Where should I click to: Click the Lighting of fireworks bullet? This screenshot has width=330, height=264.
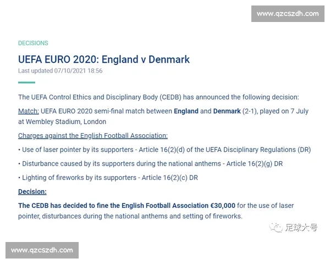click(x=108, y=178)
